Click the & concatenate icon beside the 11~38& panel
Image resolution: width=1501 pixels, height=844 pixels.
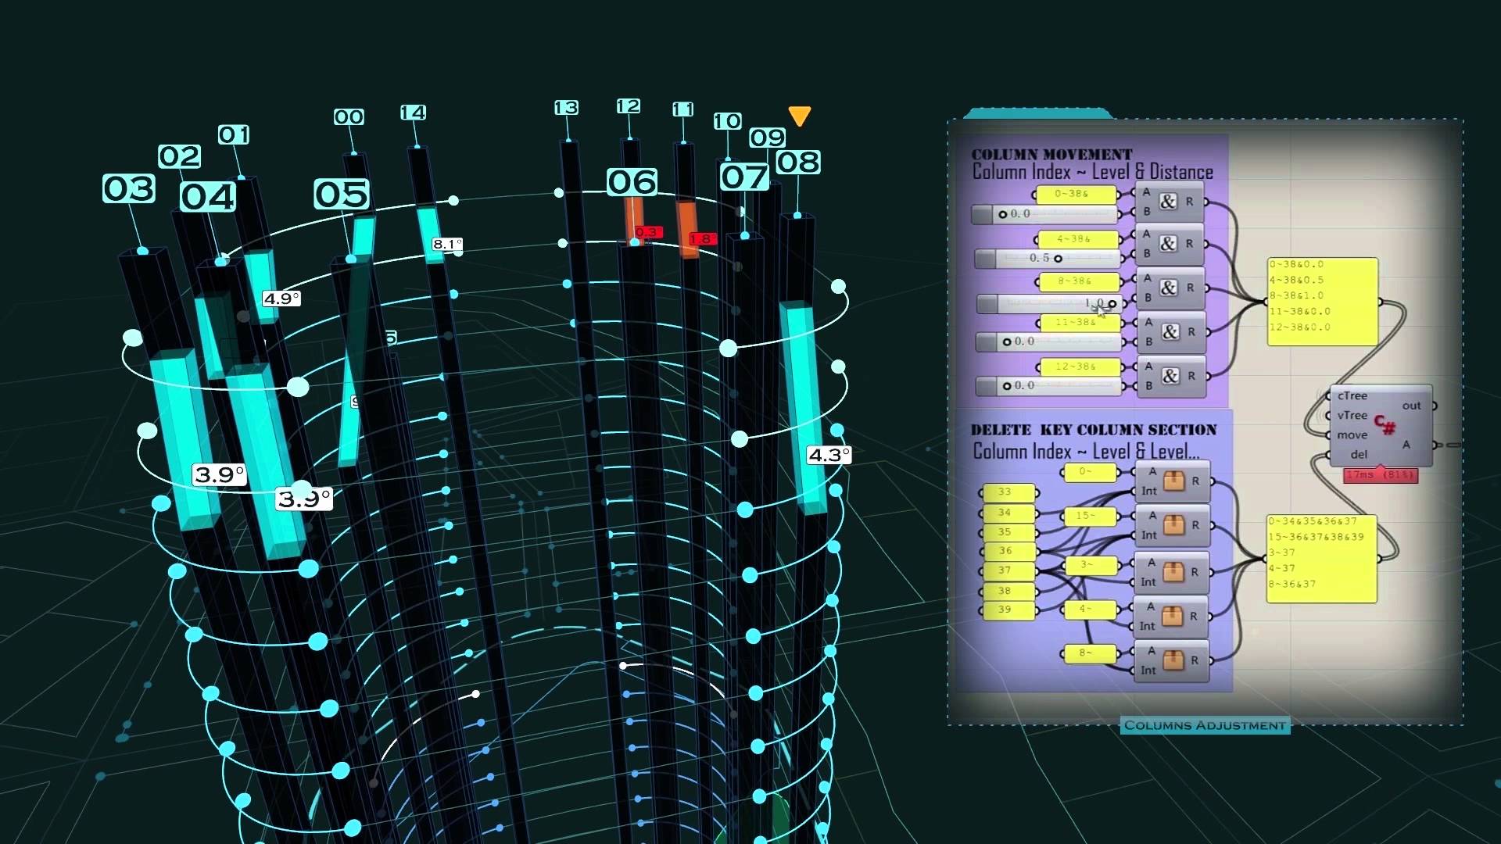1170,332
